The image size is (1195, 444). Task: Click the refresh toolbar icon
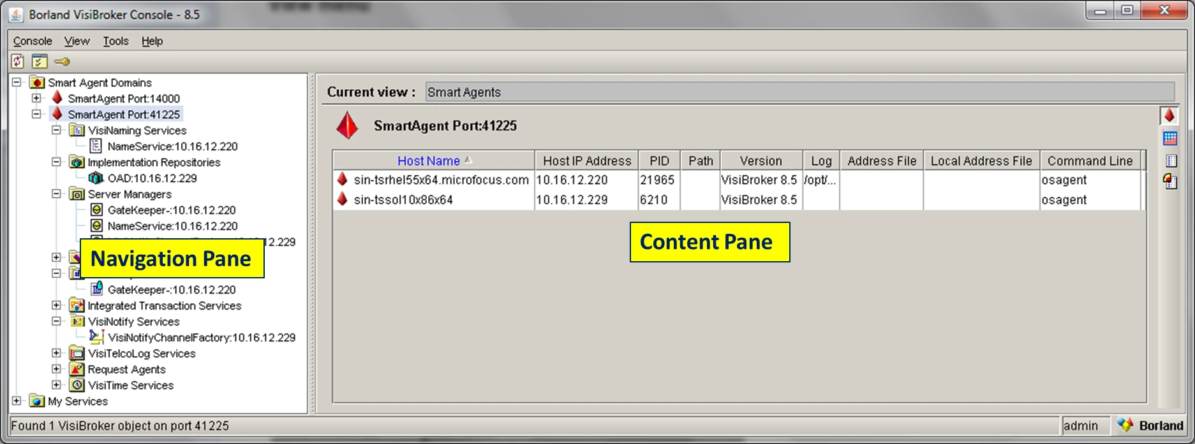tap(18, 61)
